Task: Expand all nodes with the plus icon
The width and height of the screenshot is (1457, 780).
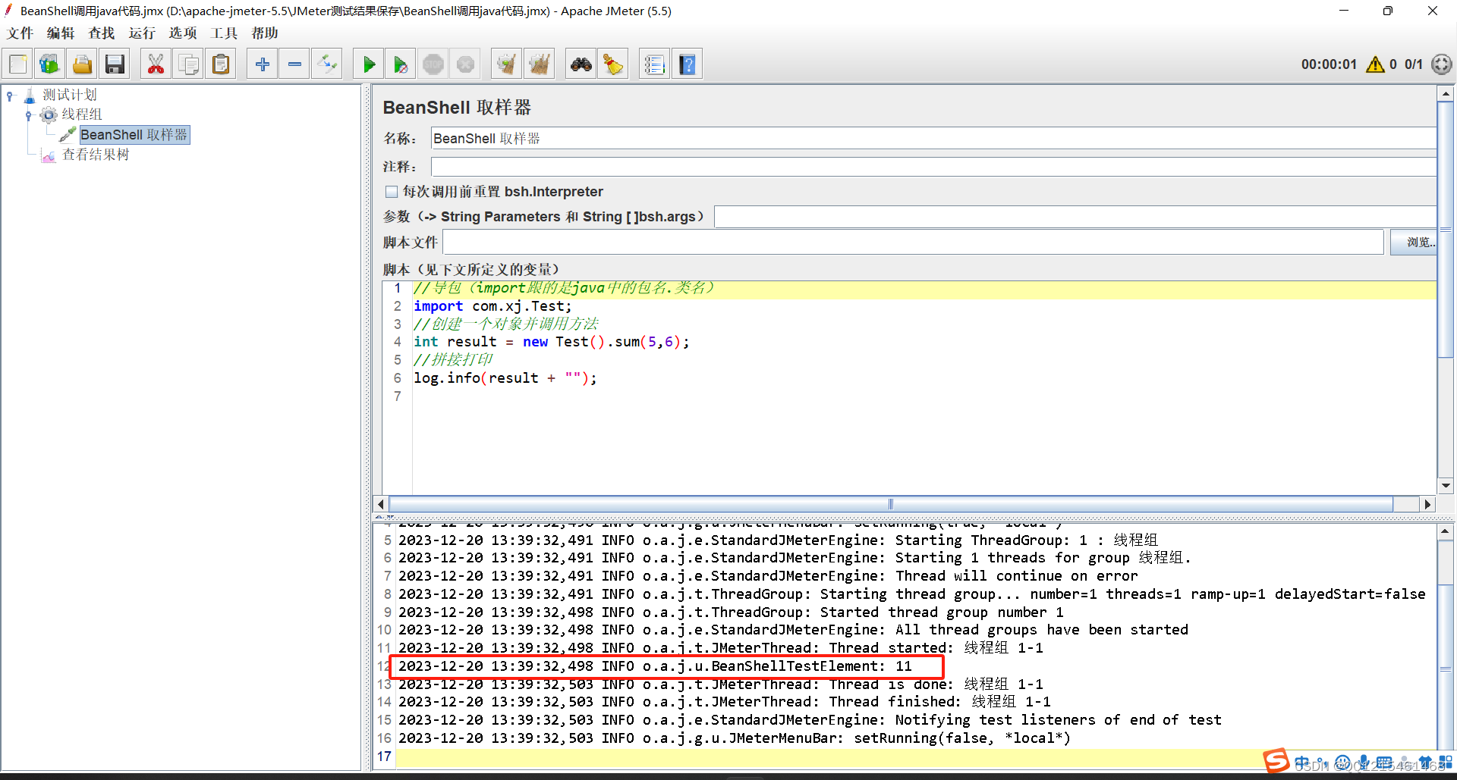Action: pos(263,64)
